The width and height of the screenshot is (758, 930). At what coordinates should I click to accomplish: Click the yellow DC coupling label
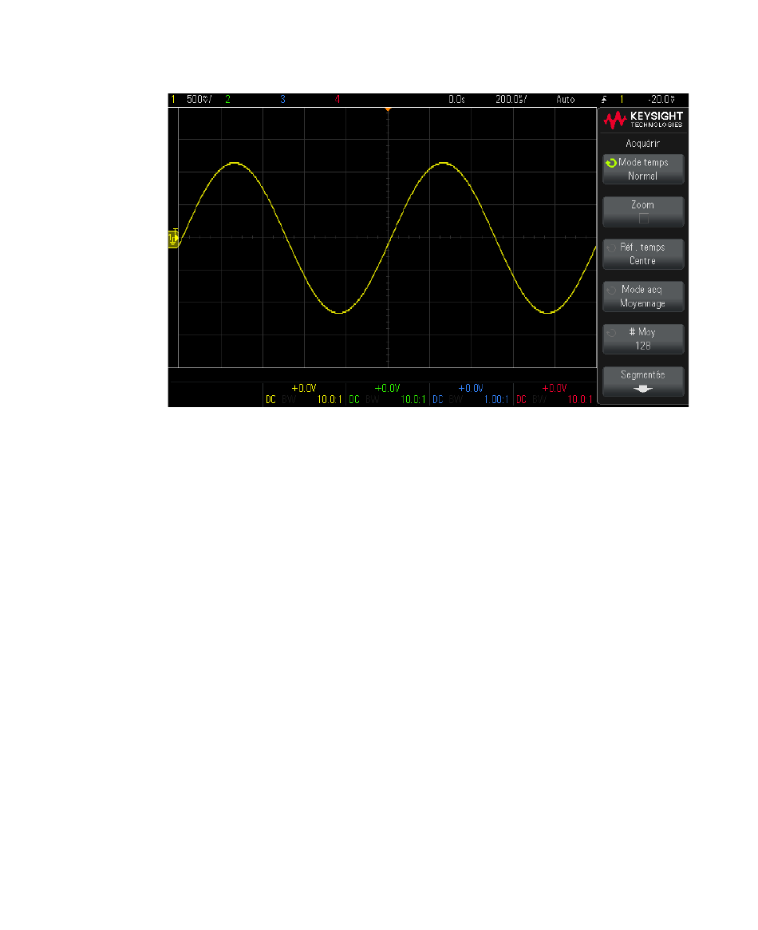(x=270, y=400)
